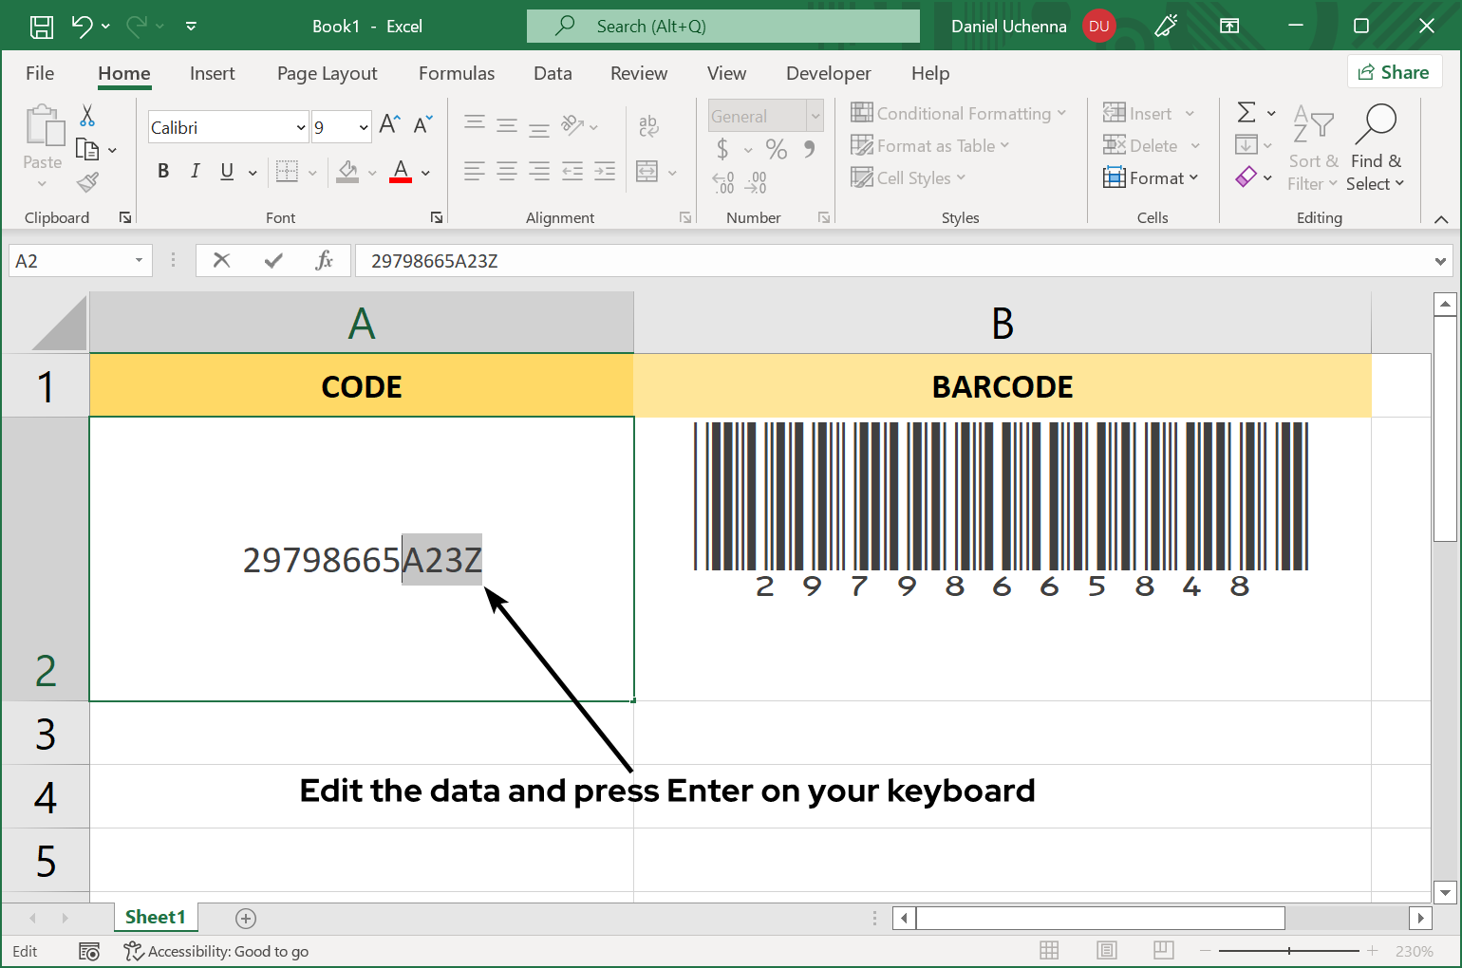This screenshot has height=968, width=1462.
Task: Add a new worksheet with the plus button
Action: pyautogui.click(x=245, y=918)
